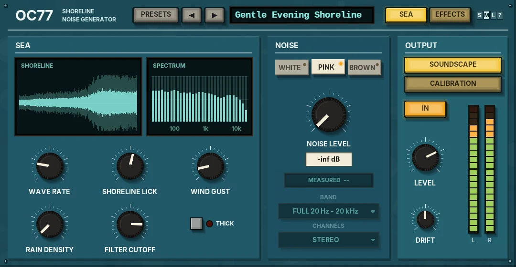The height and width of the screenshot is (267, 516).
Task: Click the WAVE RATE knob
Action: pos(50,166)
